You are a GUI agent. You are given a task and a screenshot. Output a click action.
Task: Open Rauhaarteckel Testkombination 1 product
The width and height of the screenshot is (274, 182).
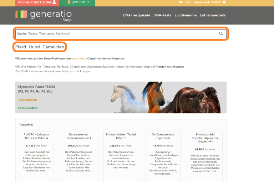[78, 136]
